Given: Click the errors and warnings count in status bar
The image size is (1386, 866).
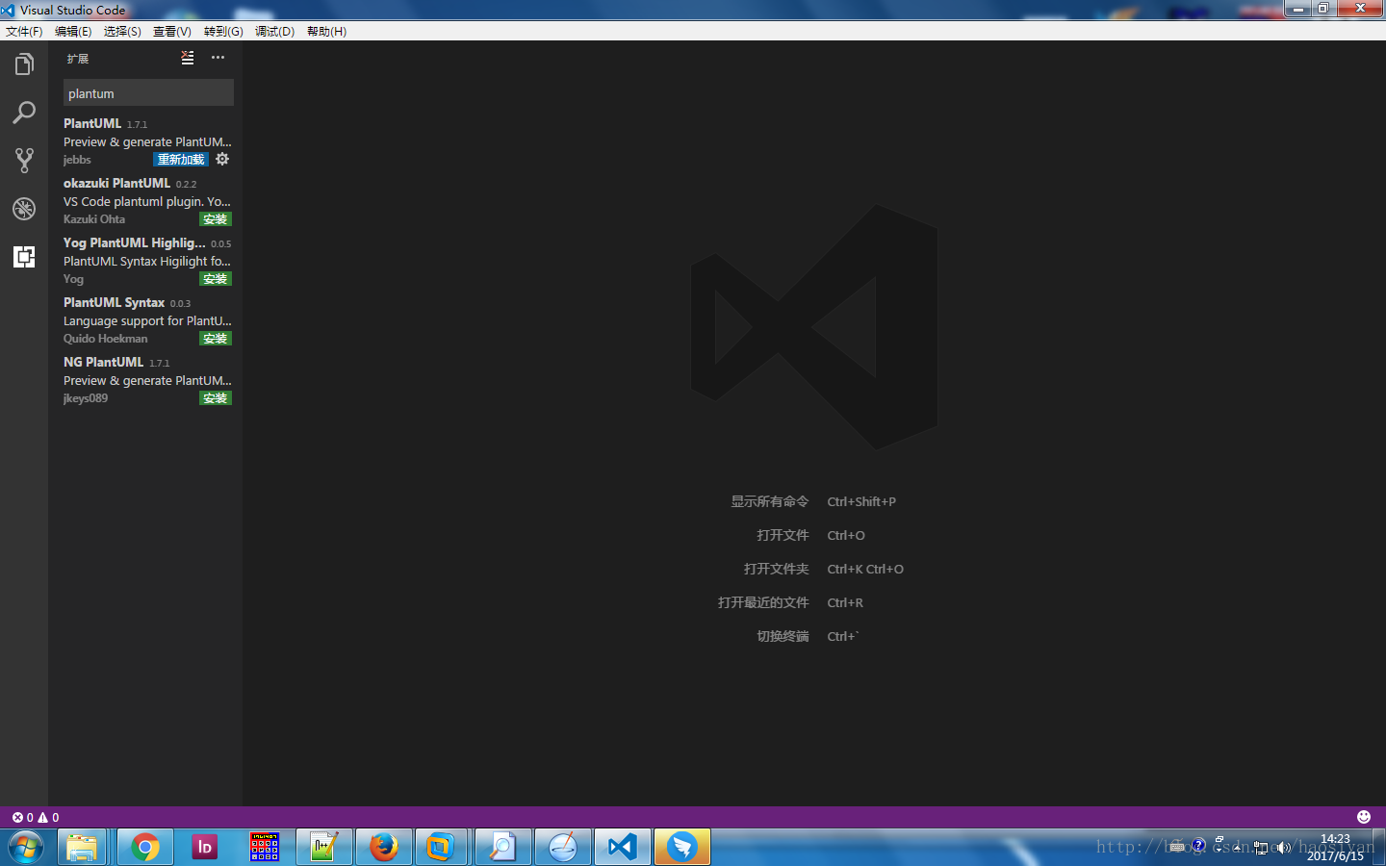Looking at the screenshot, I should [36, 817].
